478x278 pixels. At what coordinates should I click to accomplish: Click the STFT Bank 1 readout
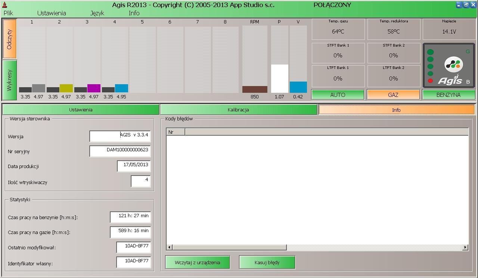coord(338,53)
